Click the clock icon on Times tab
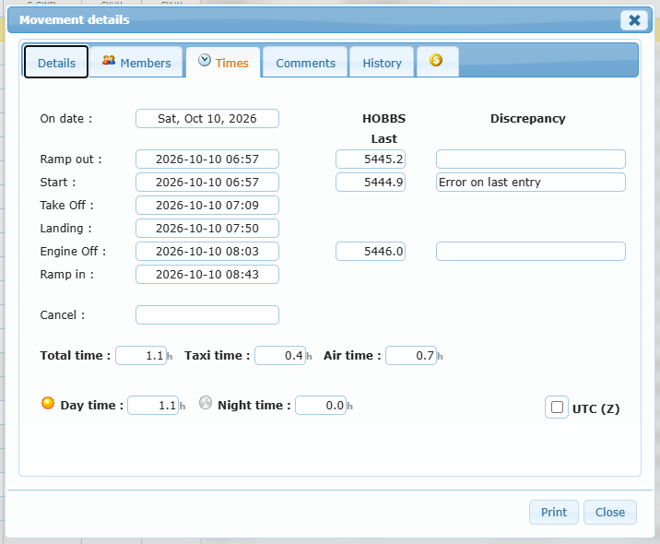The image size is (660, 544). (205, 60)
